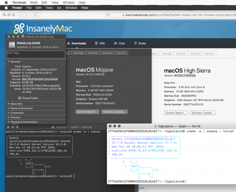Open the Terminal menu

coord(19,3)
